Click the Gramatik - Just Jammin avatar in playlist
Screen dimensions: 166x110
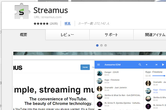pos(100,89)
